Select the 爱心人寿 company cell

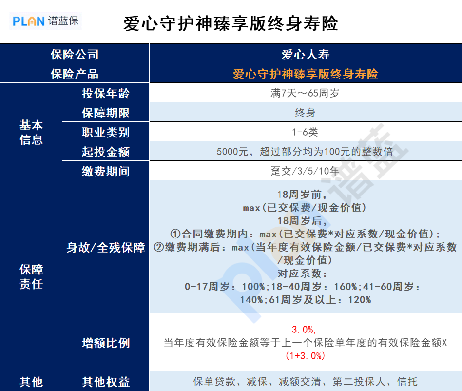coord(306,54)
